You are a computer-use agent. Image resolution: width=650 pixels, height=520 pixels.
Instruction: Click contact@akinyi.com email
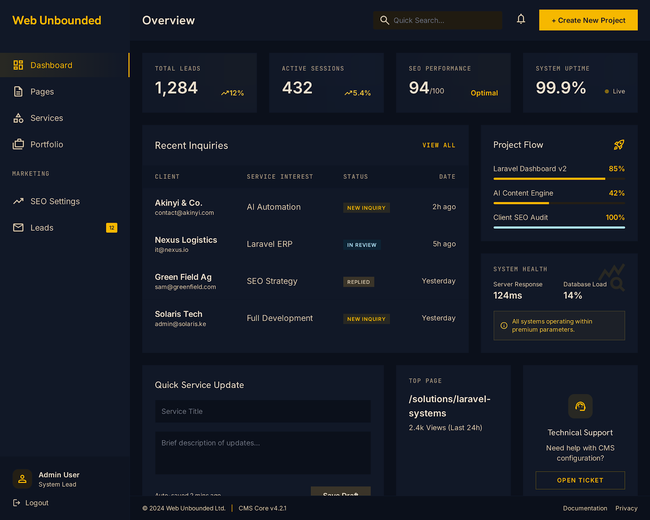click(x=184, y=213)
